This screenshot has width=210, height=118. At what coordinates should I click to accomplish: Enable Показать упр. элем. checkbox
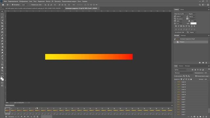point(30,5)
